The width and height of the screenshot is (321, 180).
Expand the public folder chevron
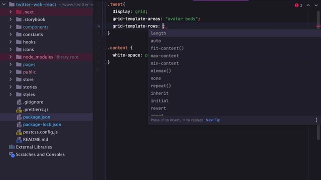pyautogui.click(x=10, y=72)
